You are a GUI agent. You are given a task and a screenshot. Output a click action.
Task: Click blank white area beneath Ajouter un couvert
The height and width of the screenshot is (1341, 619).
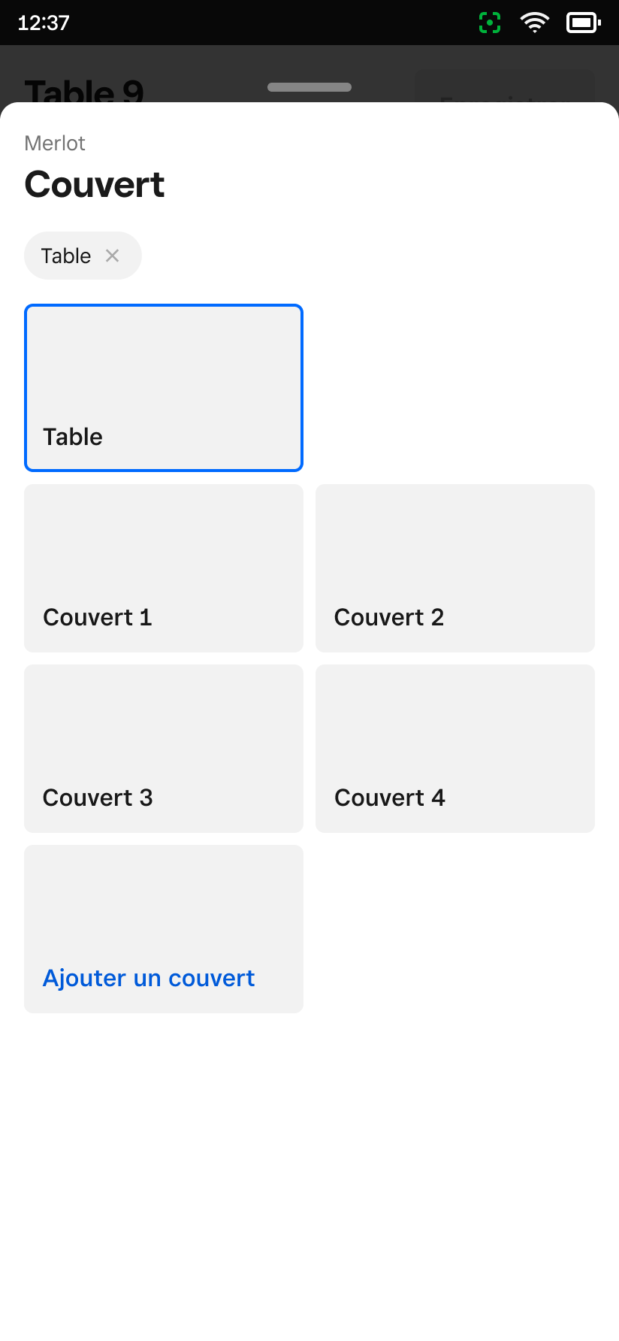tap(309, 1173)
